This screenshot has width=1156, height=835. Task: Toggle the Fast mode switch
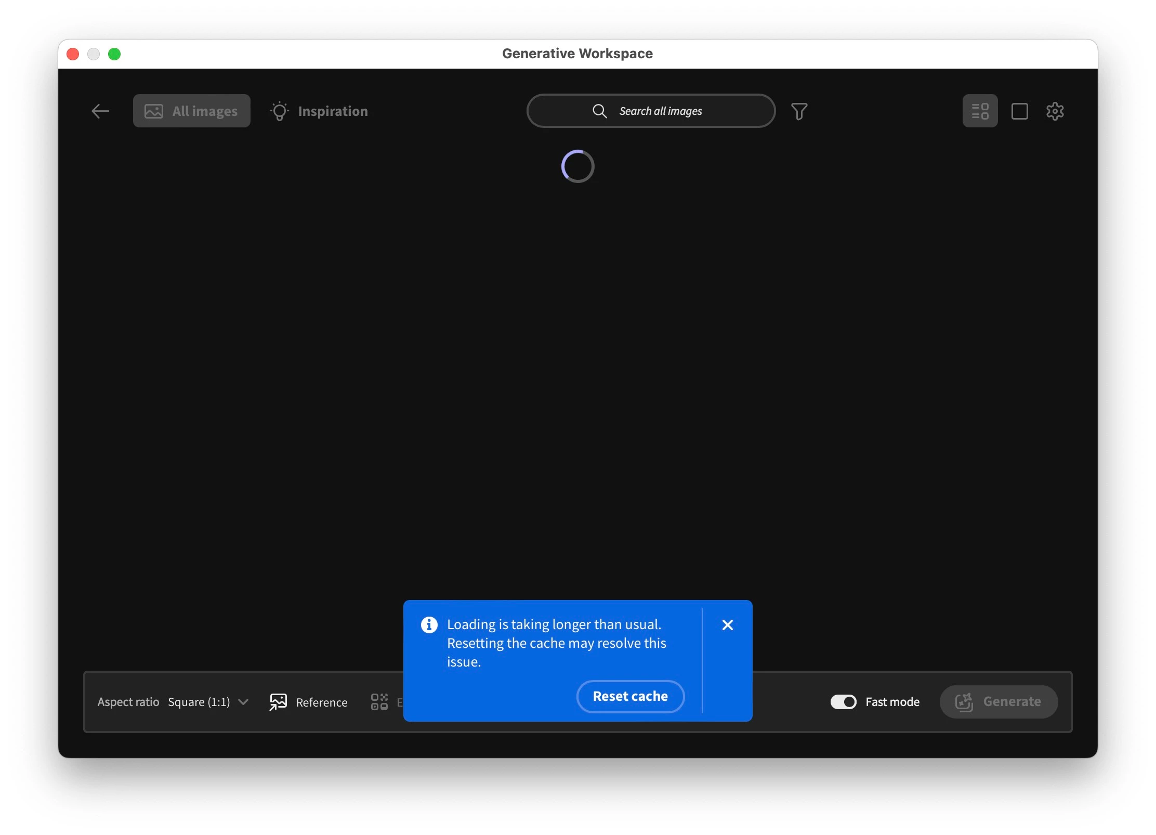tap(843, 702)
